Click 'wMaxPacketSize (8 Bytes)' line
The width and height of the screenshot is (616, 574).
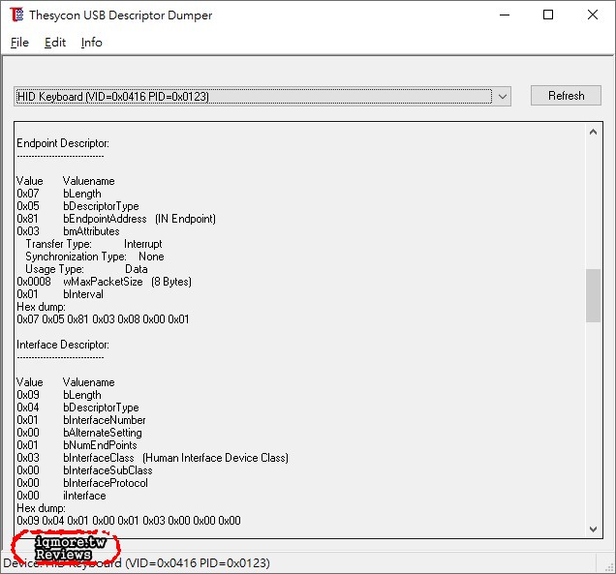tap(104, 282)
